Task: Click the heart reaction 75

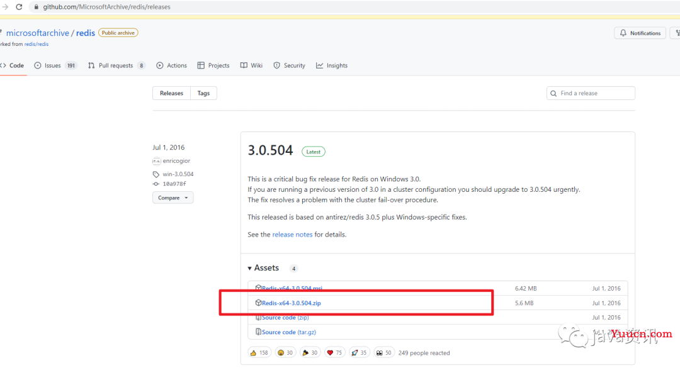Action: [334, 353]
